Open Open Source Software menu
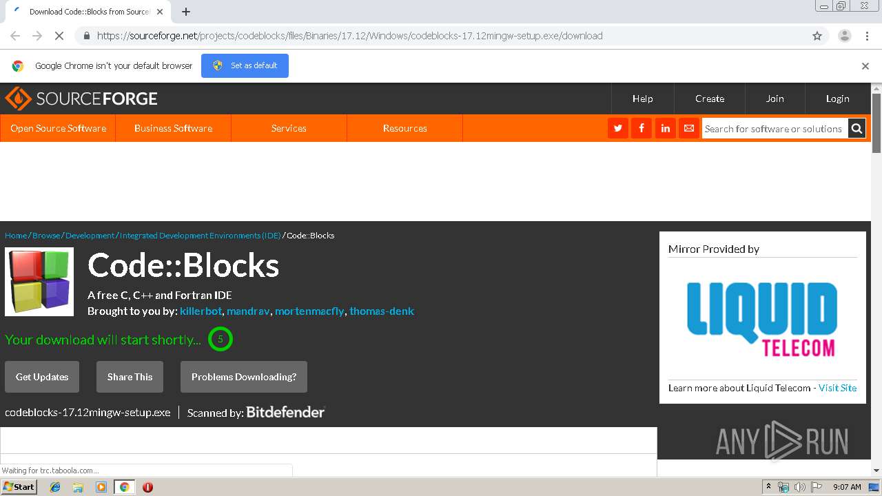This screenshot has width=882, height=496. (x=58, y=128)
